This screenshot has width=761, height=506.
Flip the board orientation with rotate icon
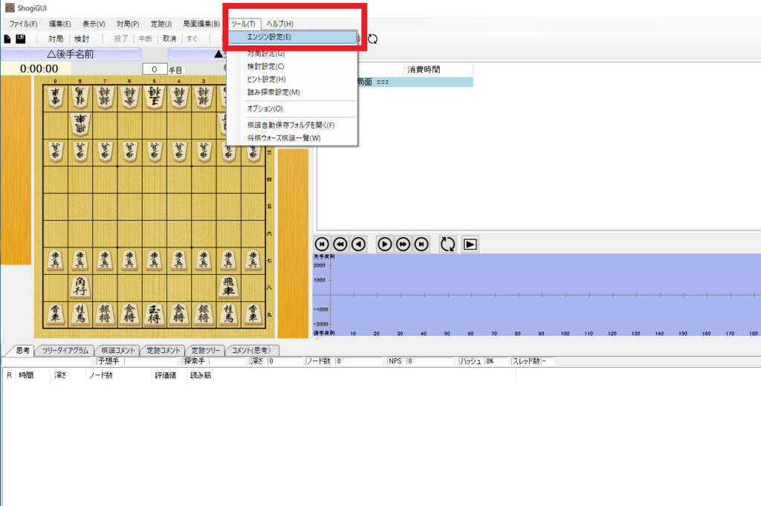tap(447, 244)
